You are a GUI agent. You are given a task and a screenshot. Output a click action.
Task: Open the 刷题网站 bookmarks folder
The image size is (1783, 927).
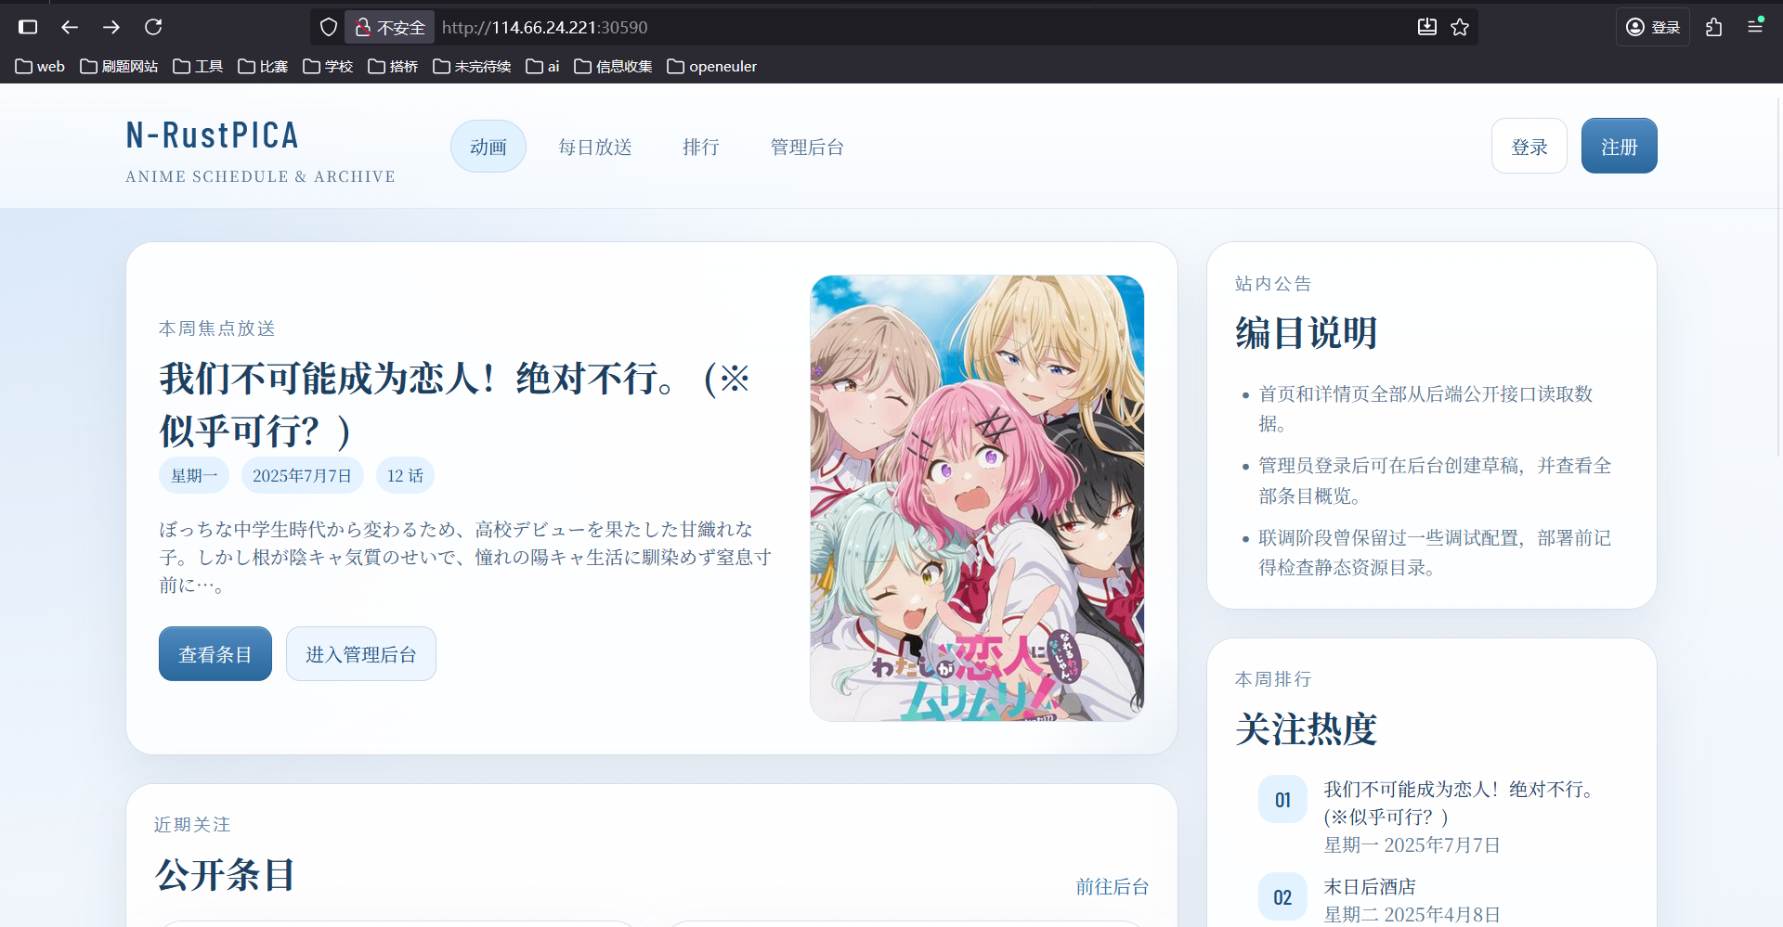coord(119,66)
